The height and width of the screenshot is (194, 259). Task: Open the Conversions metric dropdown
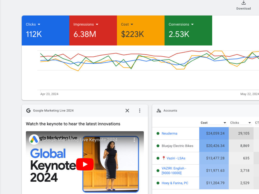tap(192, 24)
